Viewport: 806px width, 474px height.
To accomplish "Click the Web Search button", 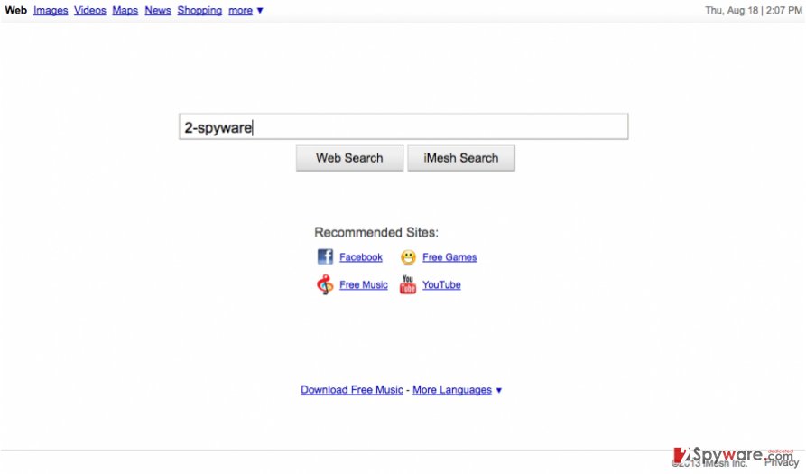I will point(349,158).
